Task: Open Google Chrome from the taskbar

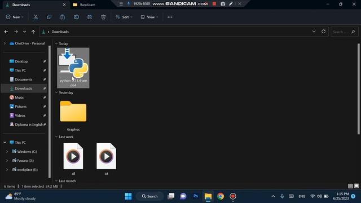Action: [221, 196]
